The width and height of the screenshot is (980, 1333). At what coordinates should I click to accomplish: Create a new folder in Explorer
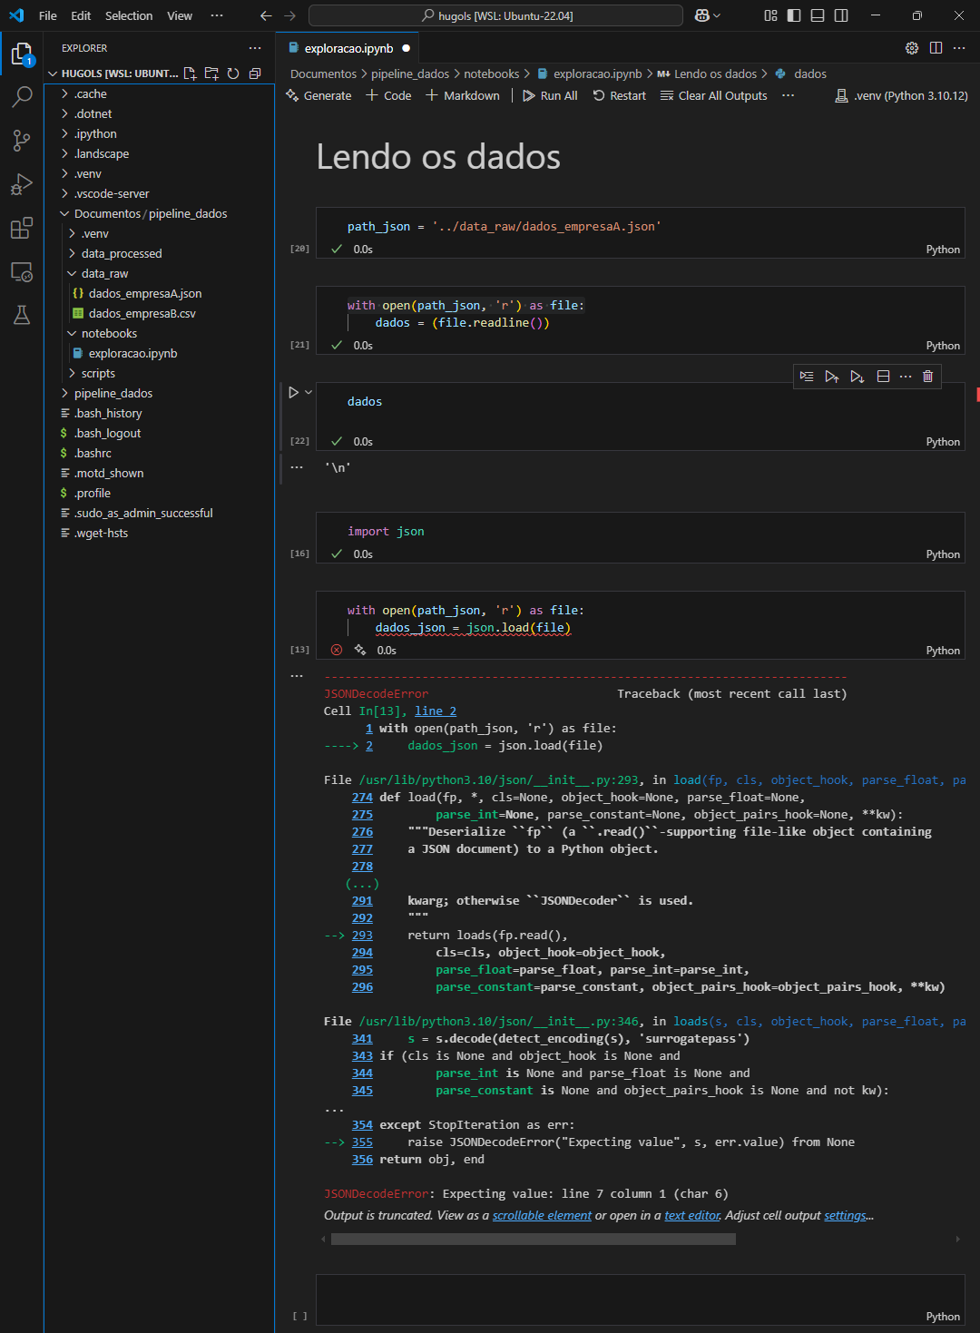click(x=211, y=74)
